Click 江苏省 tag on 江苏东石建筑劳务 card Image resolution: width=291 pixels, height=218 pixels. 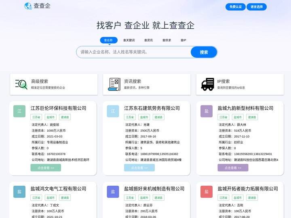coord(130,117)
